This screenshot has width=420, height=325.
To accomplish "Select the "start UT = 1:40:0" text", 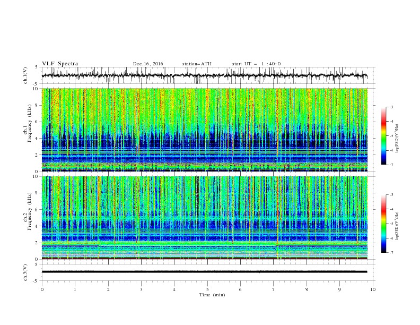I will [256, 64].
